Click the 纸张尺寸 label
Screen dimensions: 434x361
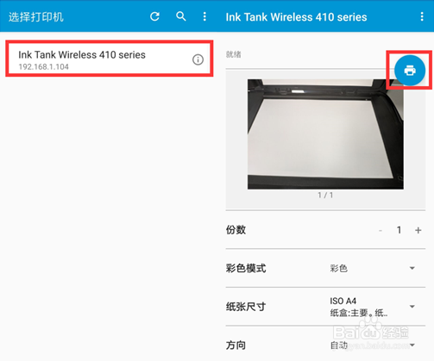pos(246,307)
